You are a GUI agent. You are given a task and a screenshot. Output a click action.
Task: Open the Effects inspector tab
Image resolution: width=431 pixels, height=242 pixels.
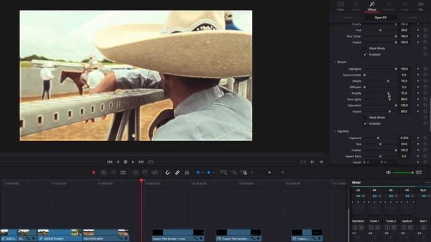pyautogui.click(x=372, y=6)
